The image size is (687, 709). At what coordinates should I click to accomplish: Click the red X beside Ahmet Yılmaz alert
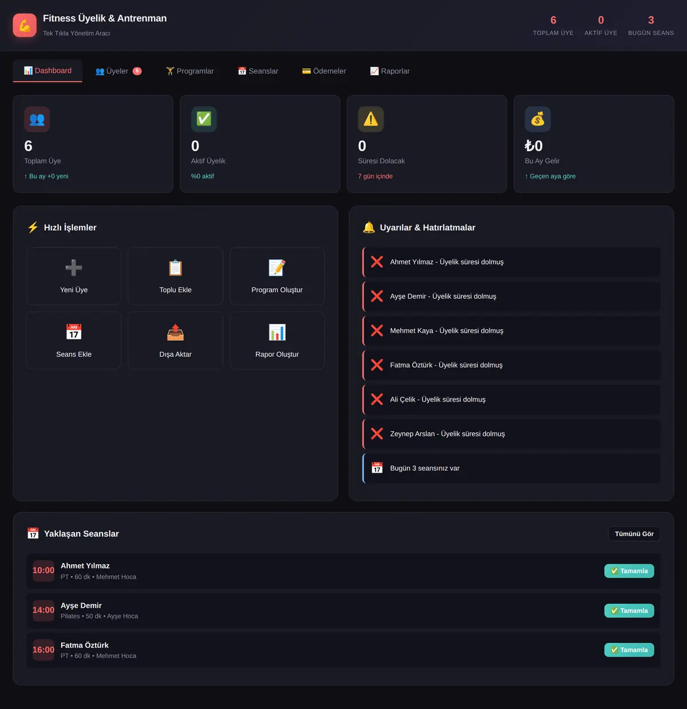tap(377, 262)
